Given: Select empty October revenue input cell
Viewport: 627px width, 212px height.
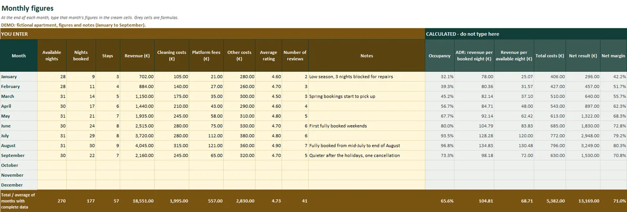Looking at the screenshot, I should click(x=137, y=165).
